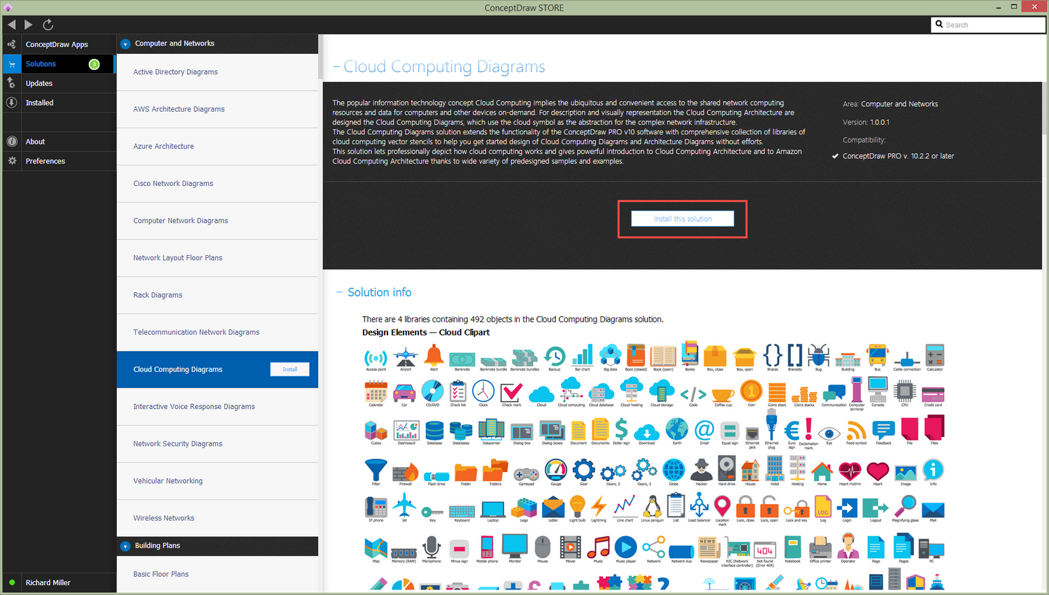Open AWS Architecture Diagrams solution
1049x595 pixels.
217,109
